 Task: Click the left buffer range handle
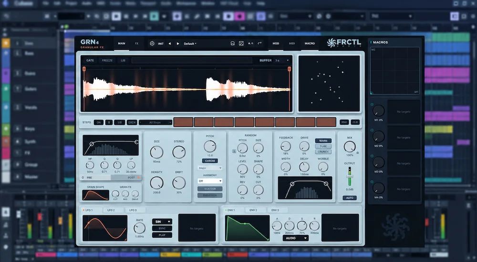click(x=84, y=69)
